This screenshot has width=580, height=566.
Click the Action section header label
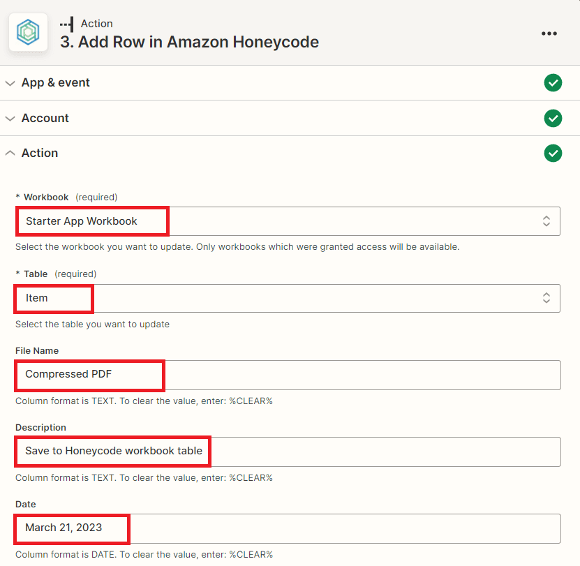click(x=39, y=153)
